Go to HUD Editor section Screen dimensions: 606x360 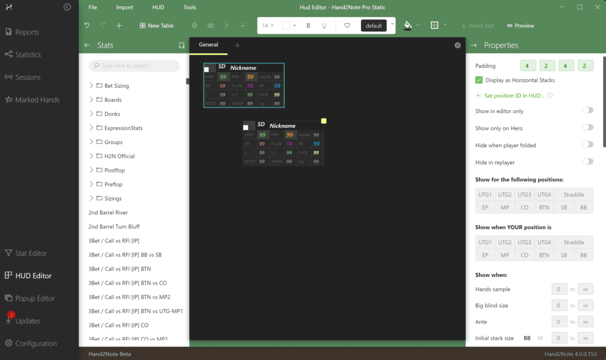(x=28, y=275)
